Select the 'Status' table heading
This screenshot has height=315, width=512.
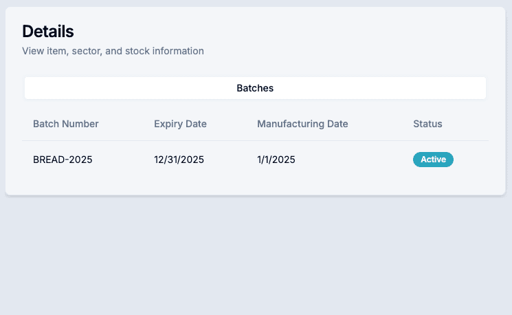click(x=427, y=124)
